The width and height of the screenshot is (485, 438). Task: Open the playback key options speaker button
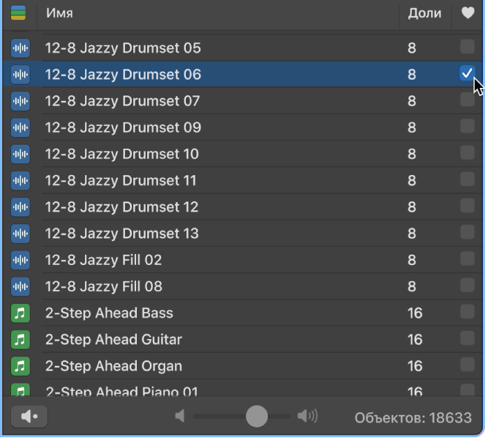29,417
